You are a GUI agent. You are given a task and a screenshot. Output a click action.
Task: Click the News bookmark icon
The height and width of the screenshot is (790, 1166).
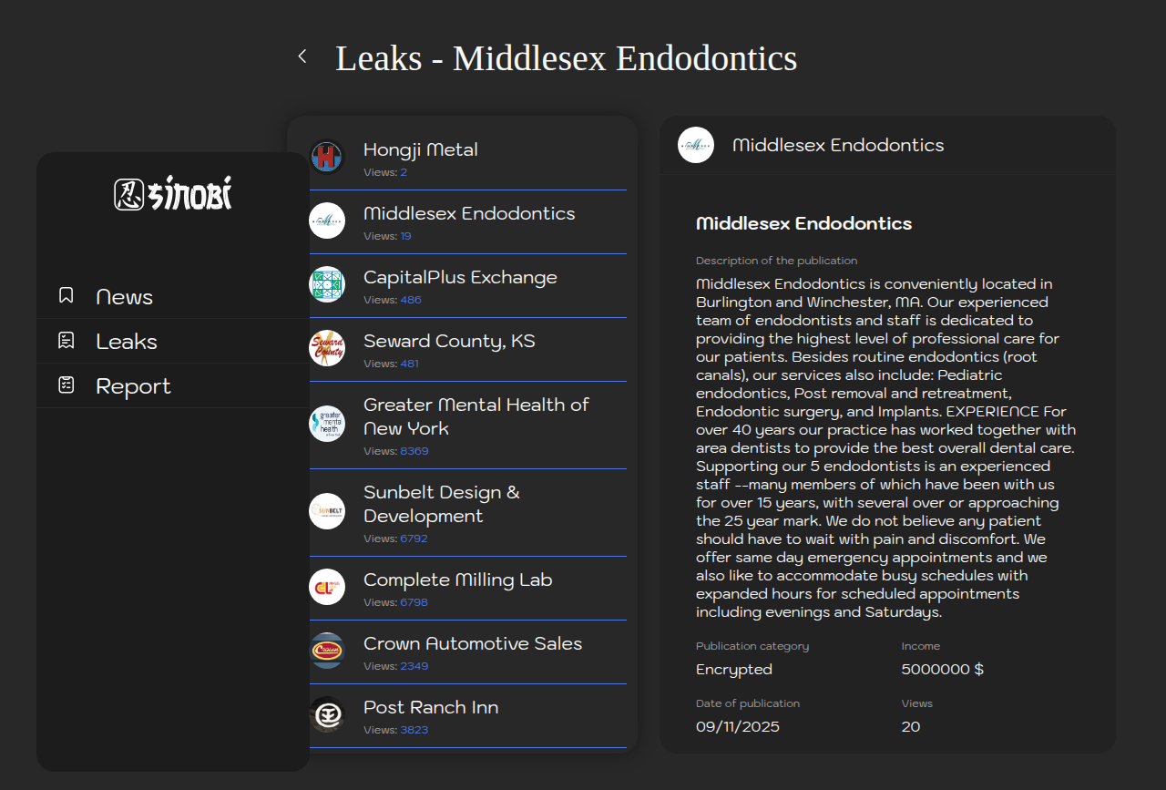pyautogui.click(x=66, y=296)
